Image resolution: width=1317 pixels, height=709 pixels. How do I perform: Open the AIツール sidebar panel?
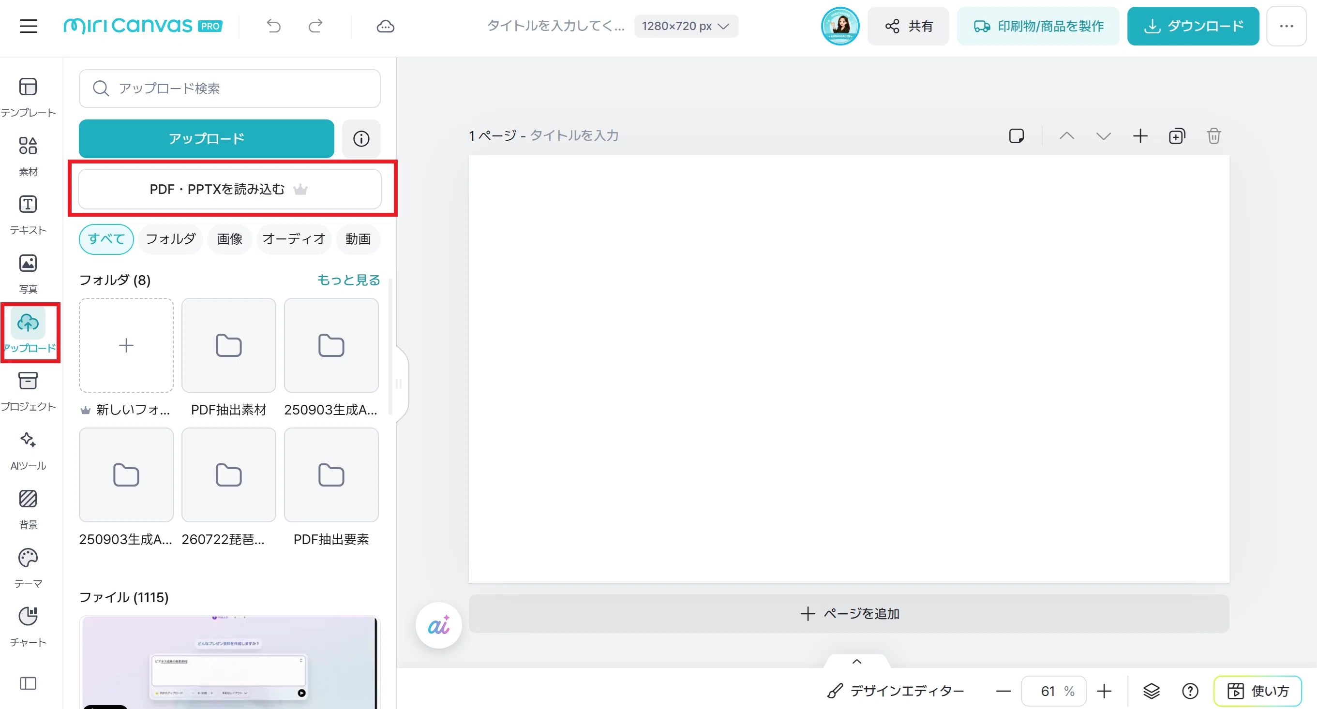(28, 450)
